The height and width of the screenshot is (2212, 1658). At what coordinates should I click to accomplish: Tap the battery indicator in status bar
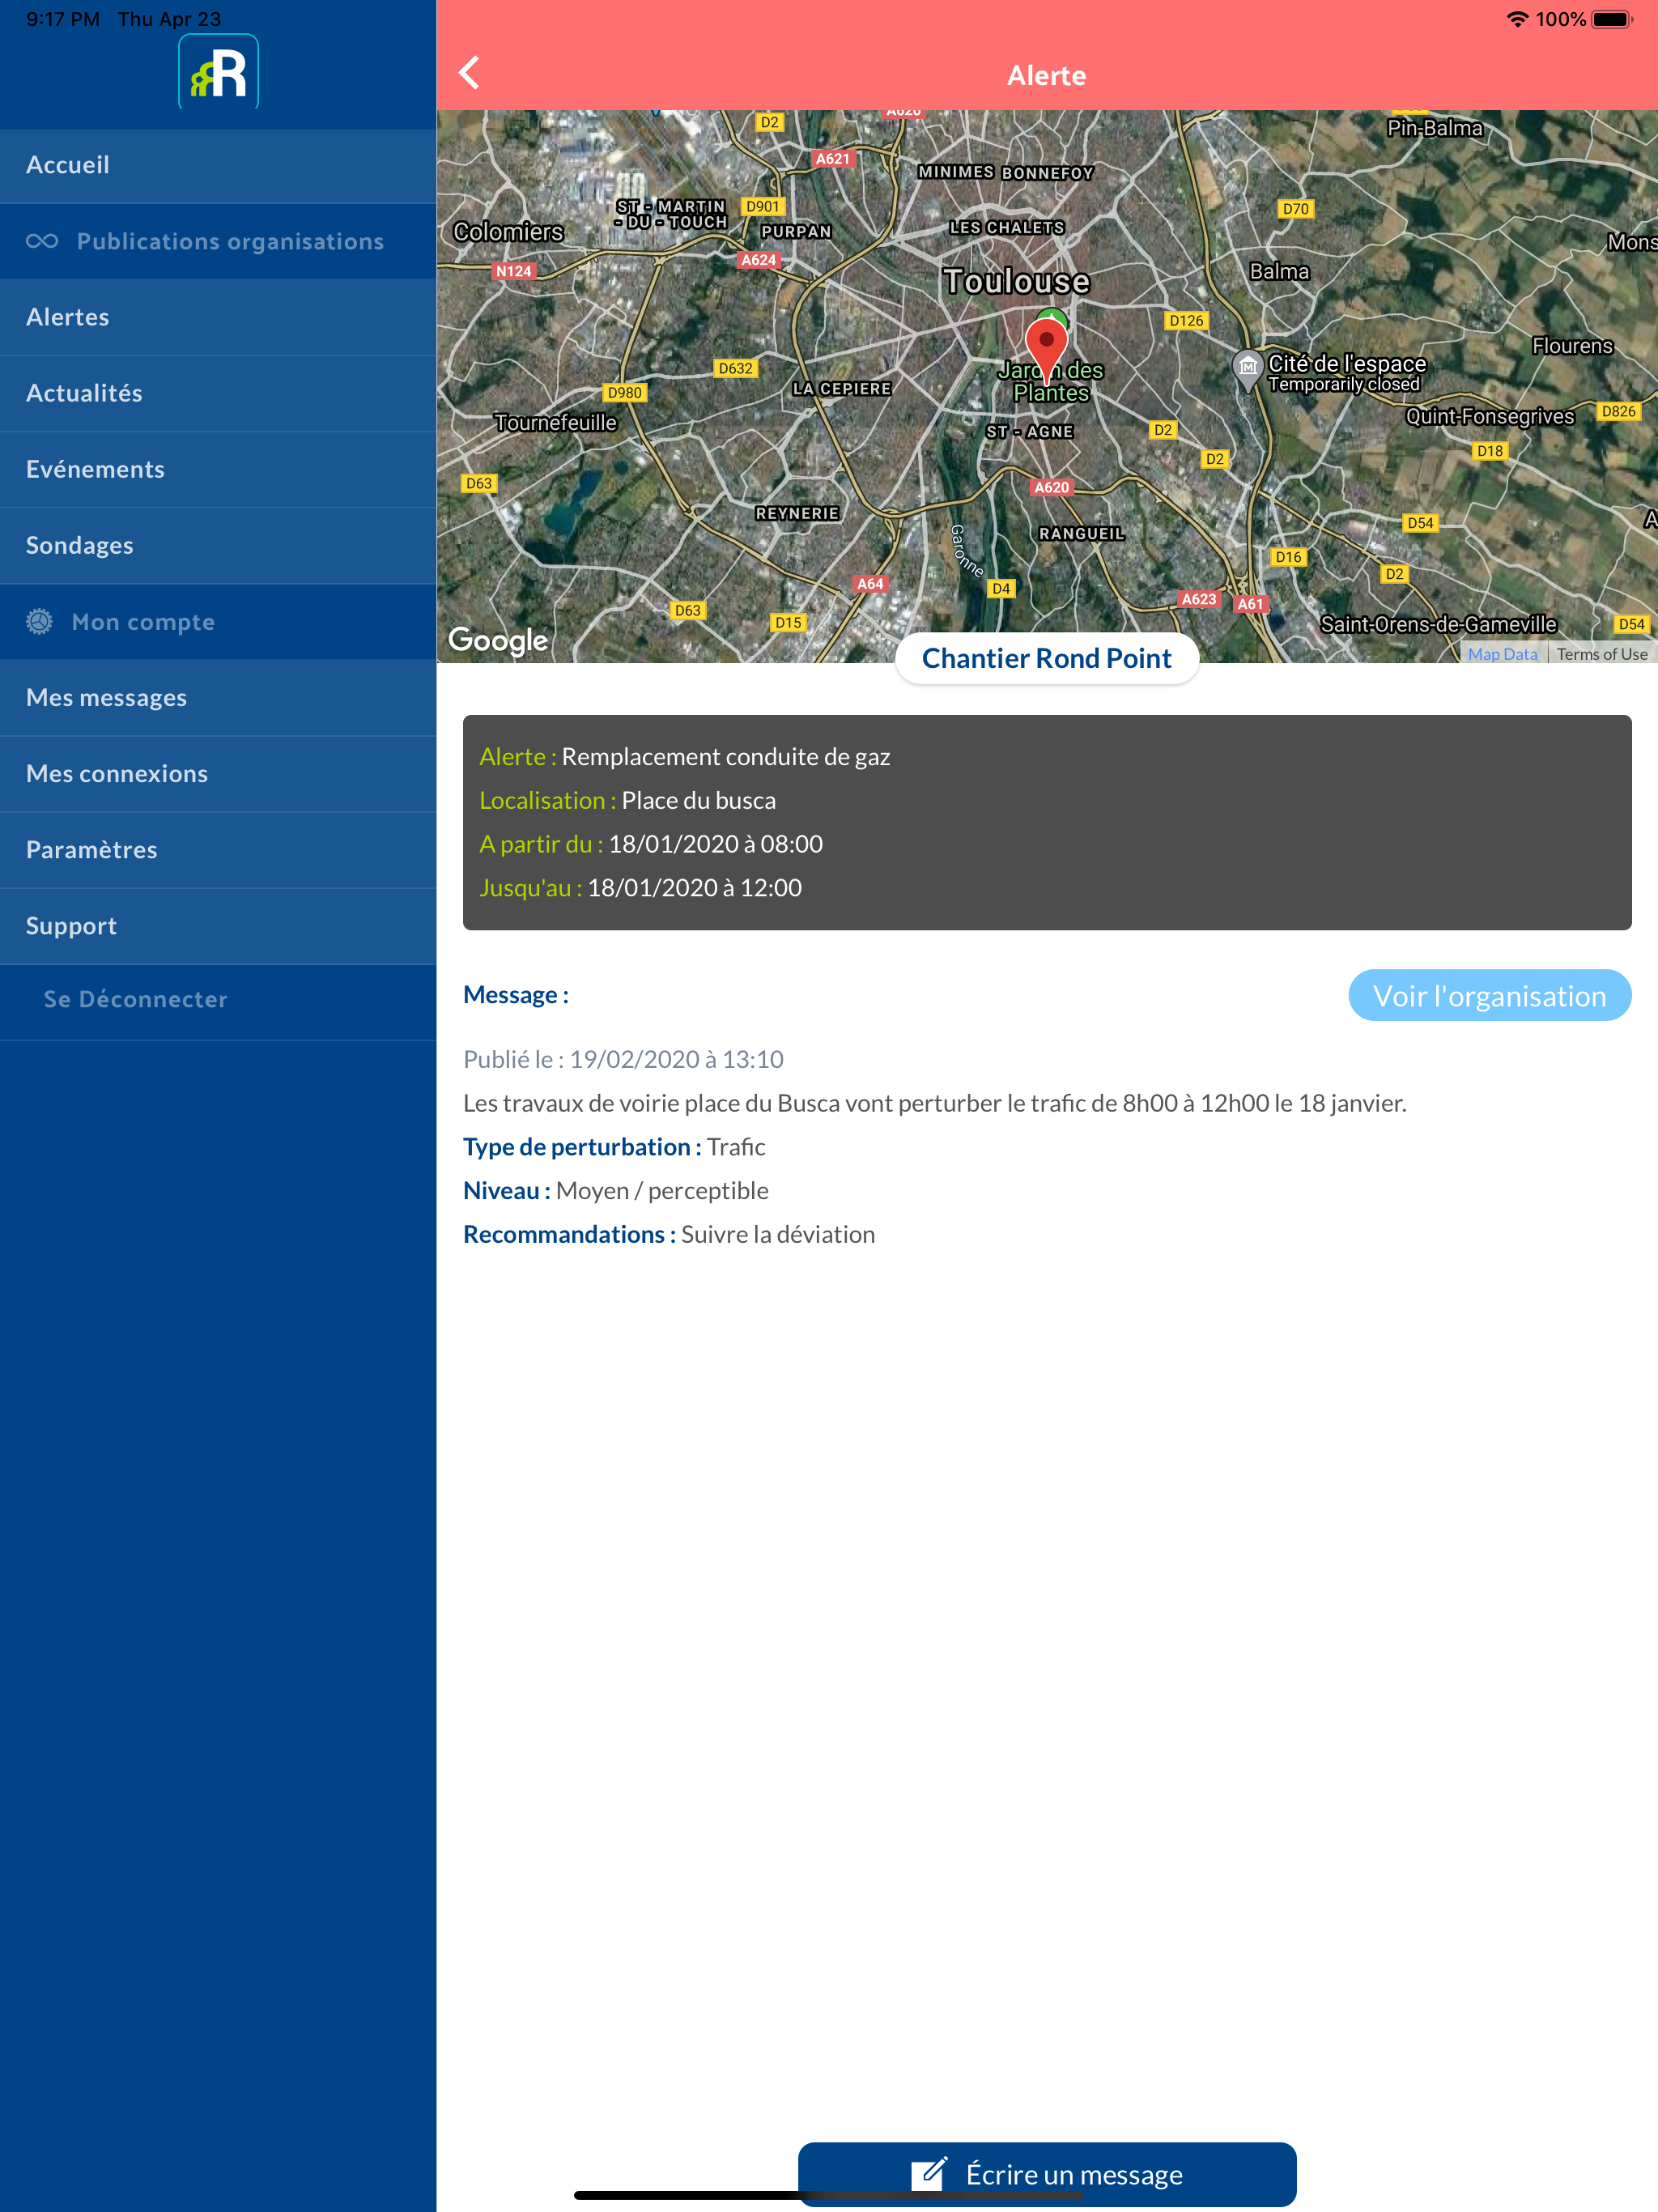1612,19
